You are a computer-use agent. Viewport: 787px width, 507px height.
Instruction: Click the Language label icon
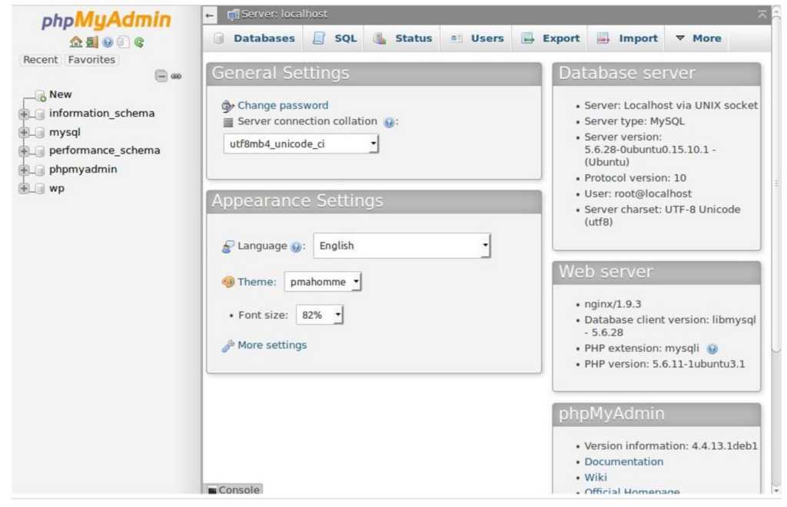click(227, 247)
